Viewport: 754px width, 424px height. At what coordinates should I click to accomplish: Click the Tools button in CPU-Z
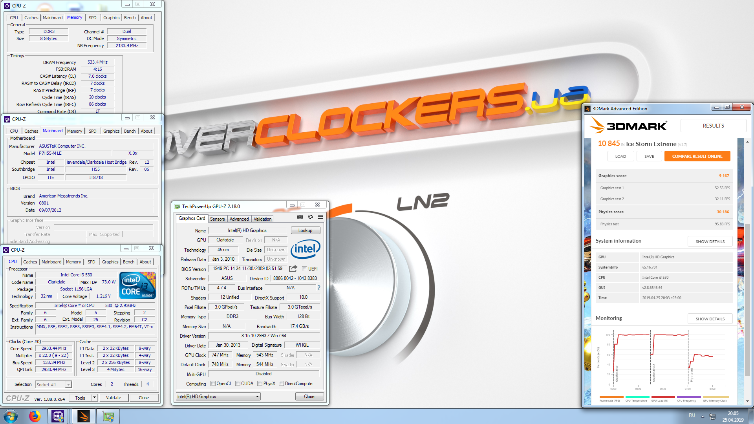coord(80,398)
